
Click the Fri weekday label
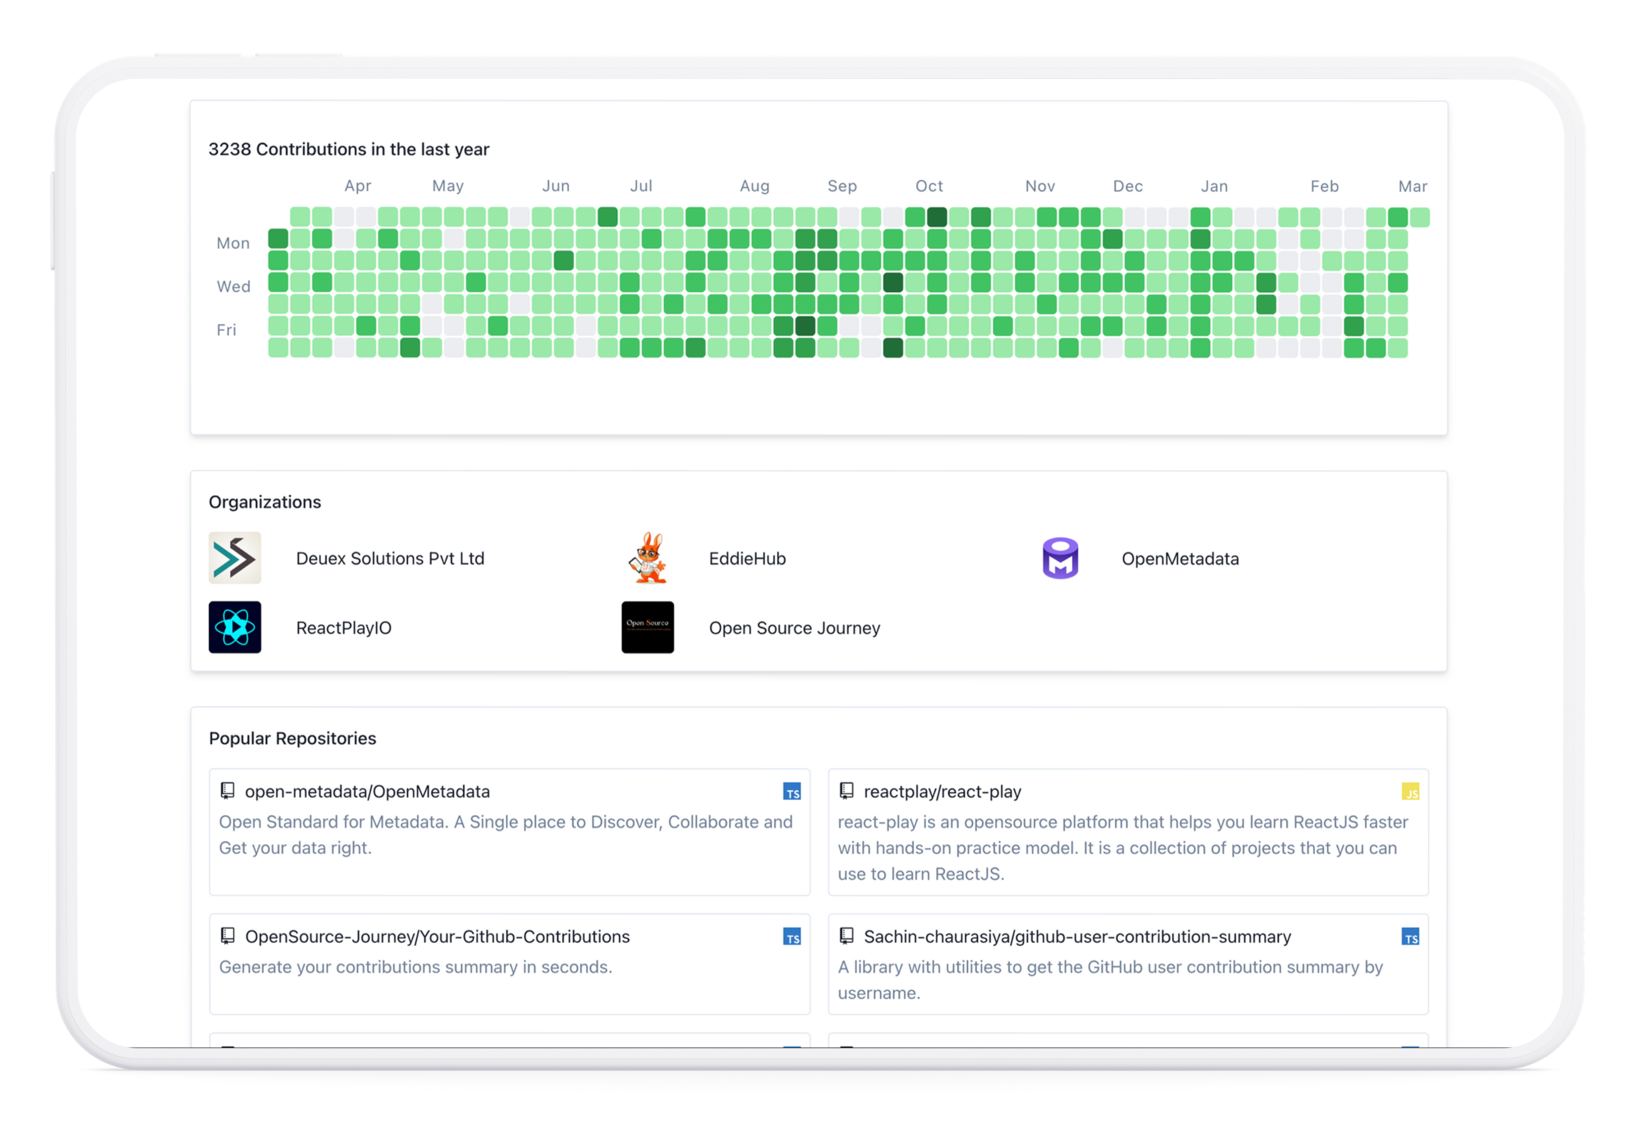pyautogui.click(x=226, y=330)
